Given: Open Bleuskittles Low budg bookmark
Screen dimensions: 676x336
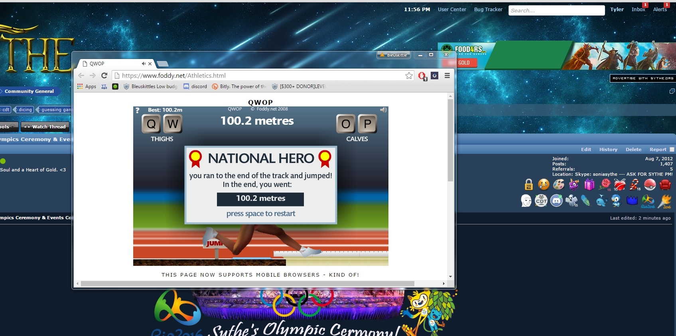Looking at the screenshot, I should pyautogui.click(x=150, y=86).
